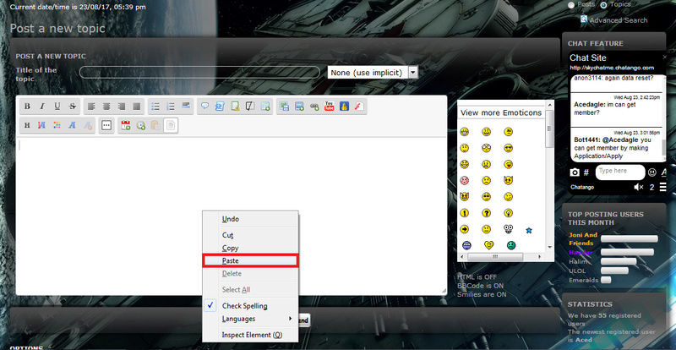This screenshot has width=676, height=350.
Task: Click the Chatango footer label
Action: 582,187
